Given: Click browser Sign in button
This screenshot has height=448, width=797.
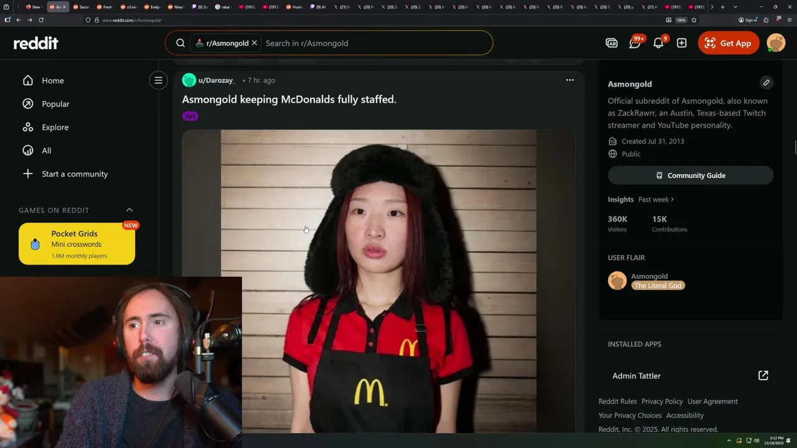Looking at the screenshot, I should point(748,20).
